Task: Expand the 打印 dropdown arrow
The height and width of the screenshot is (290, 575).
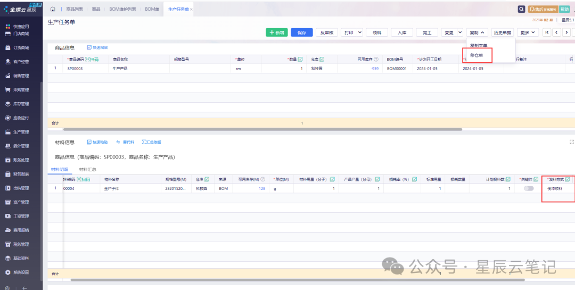Action: (360, 32)
